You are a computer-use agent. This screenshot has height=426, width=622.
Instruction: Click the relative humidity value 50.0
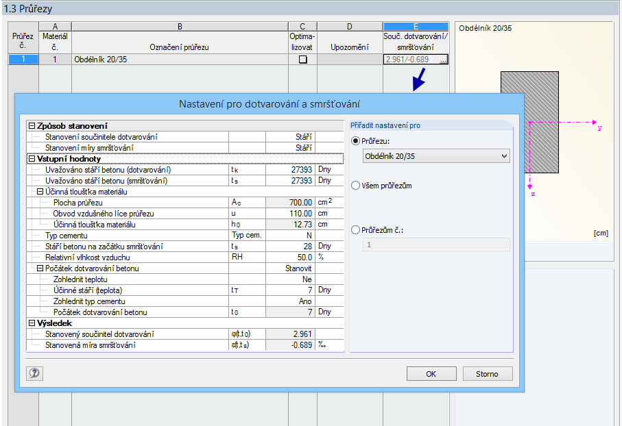point(290,258)
